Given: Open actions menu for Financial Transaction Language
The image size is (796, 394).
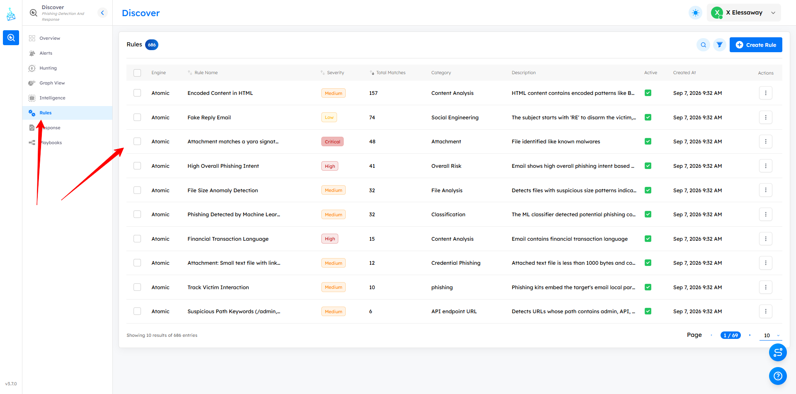Looking at the screenshot, I should tap(766, 239).
